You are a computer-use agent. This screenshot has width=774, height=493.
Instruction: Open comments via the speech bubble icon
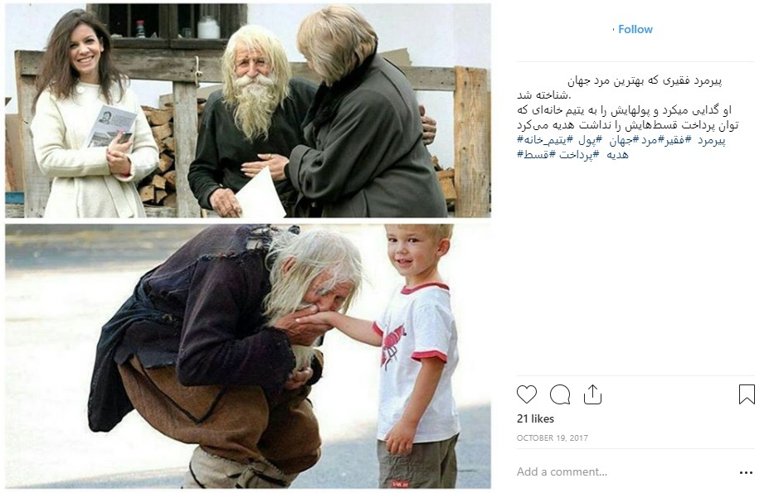point(560,394)
